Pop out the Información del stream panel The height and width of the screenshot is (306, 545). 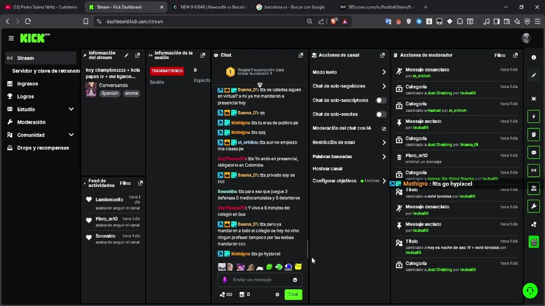pyautogui.click(x=138, y=55)
